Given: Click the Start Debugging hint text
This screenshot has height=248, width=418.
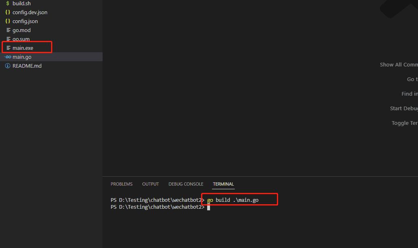Looking at the screenshot, I should coord(404,109).
